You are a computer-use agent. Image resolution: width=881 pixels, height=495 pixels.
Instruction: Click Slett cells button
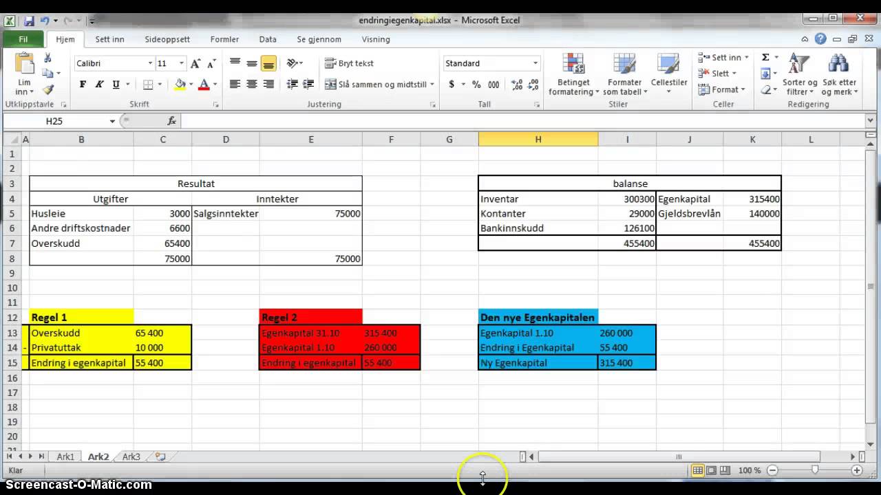(718, 74)
